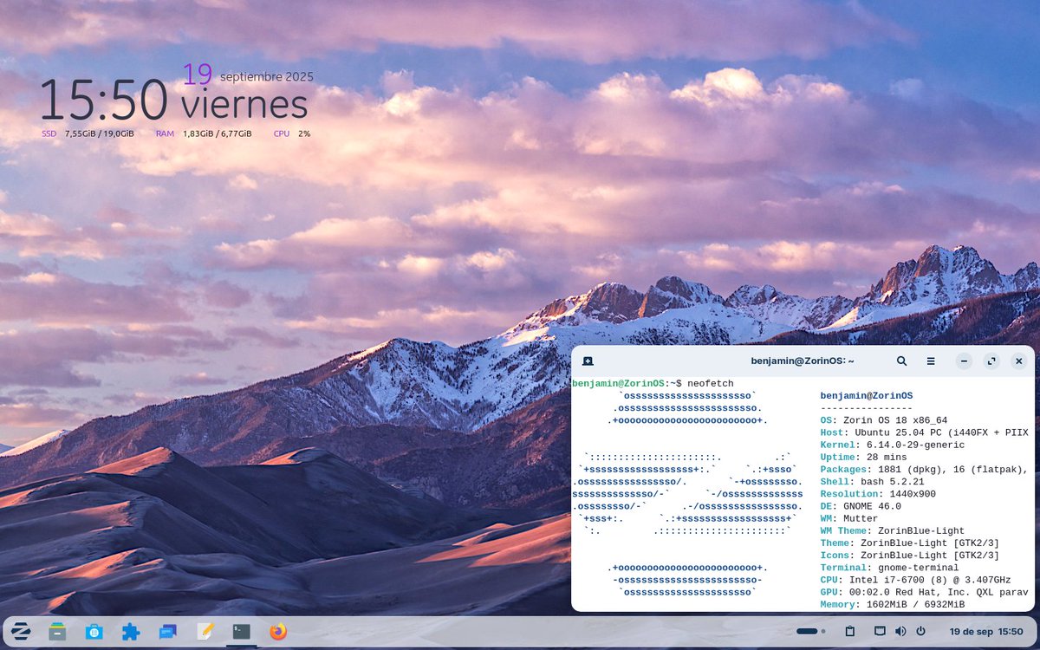Open the volume speaker tray icon
This screenshot has height=650, width=1040.
click(x=900, y=631)
